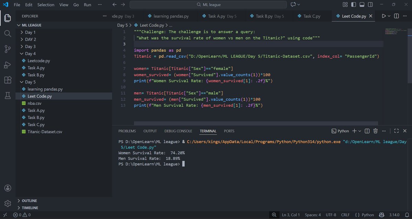Switch to the learning pandas.py tab
This screenshot has height=219, width=412.
(x=168, y=16)
